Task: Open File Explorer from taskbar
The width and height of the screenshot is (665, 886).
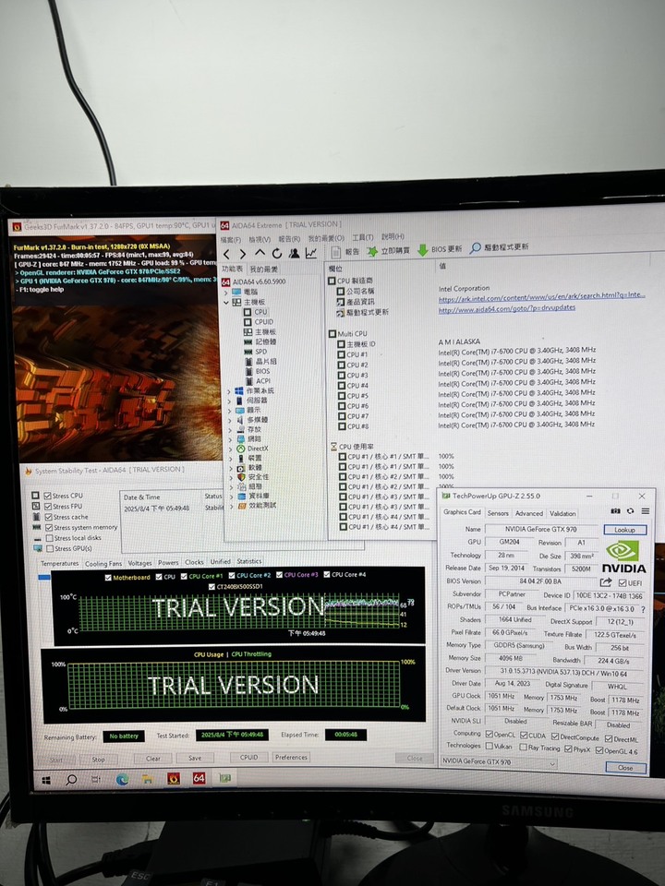Action: click(147, 779)
